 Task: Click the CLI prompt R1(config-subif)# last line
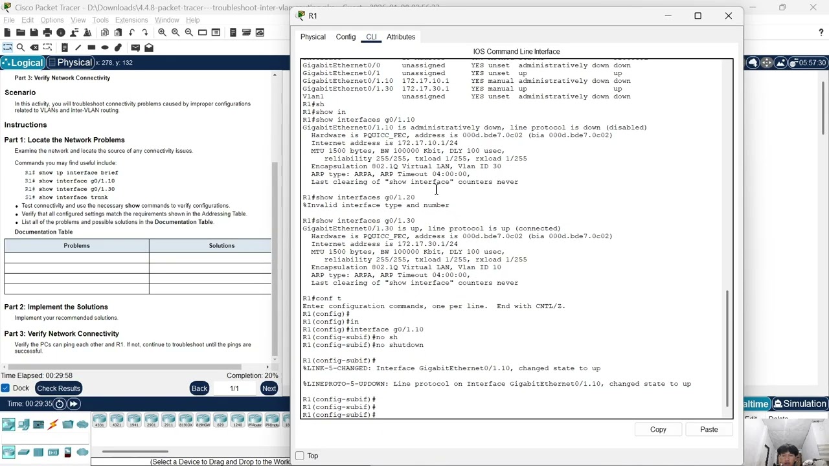(339, 415)
